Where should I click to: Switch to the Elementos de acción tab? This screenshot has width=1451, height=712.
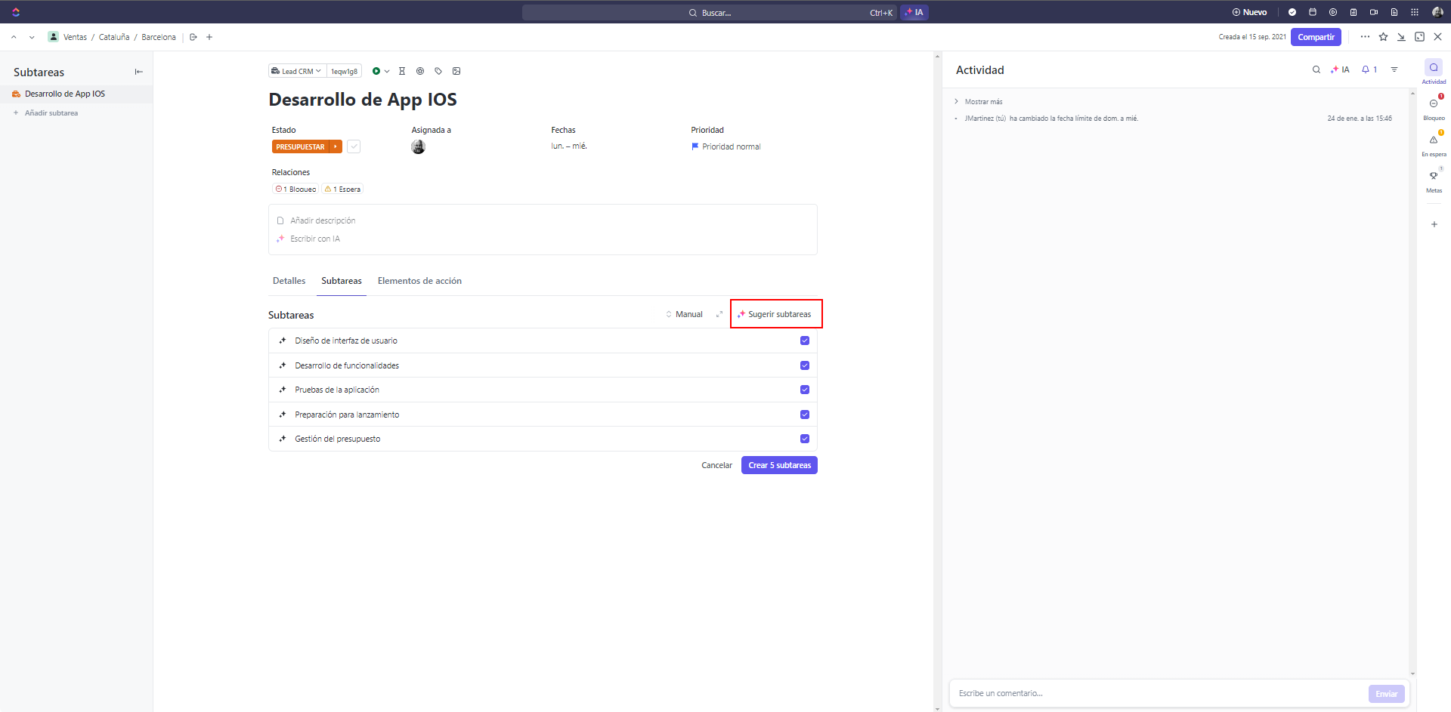pos(419,281)
